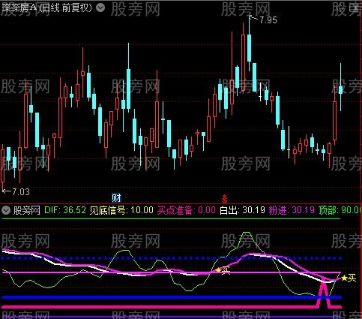
Task: Click the tallest cyan candle at 7.95
Action: pos(249,47)
